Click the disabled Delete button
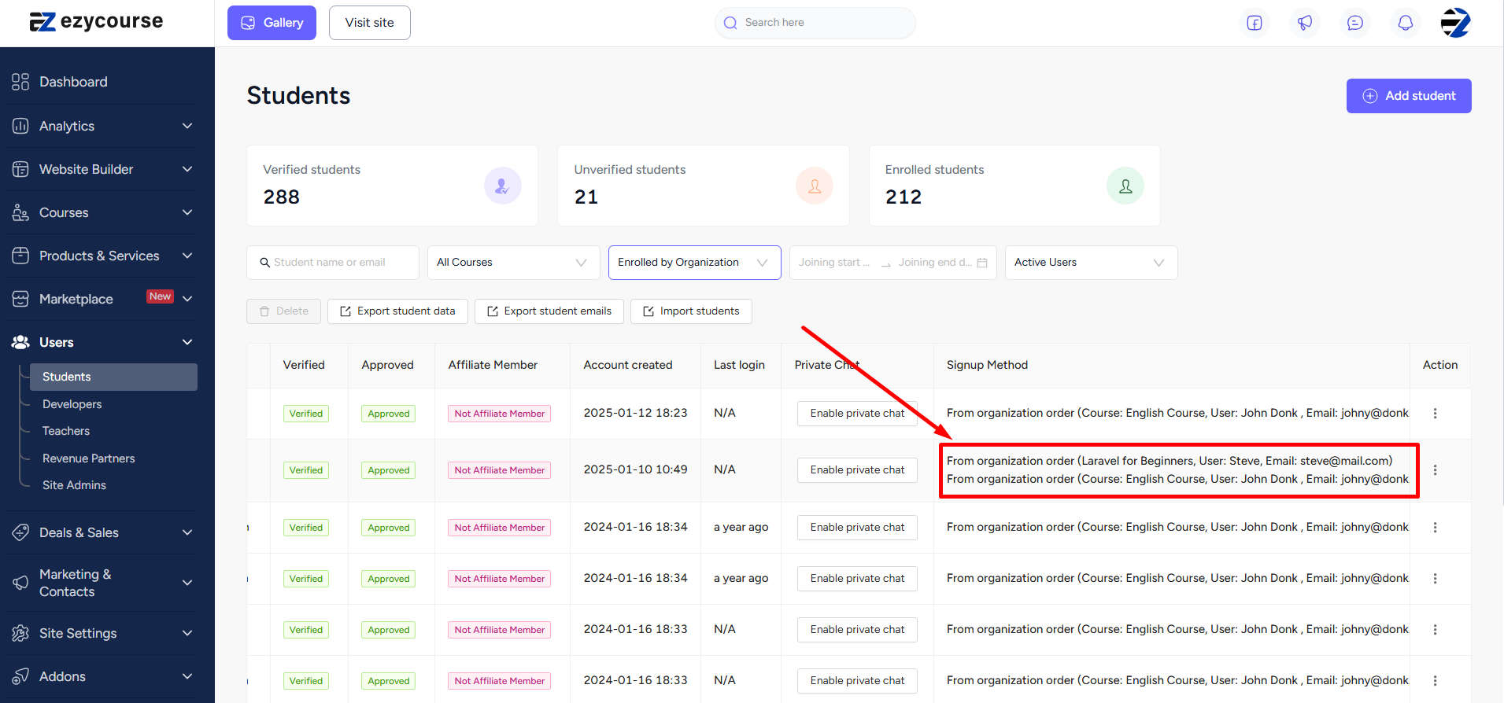This screenshot has width=1504, height=703. click(284, 311)
